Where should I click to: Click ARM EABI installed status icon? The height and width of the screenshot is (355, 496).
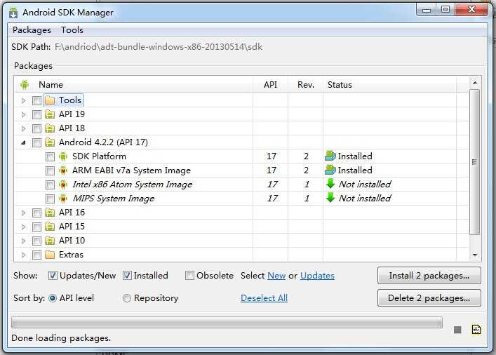tap(330, 170)
